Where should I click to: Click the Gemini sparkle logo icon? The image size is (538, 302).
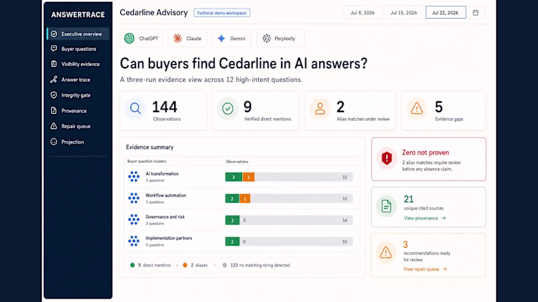coord(222,38)
